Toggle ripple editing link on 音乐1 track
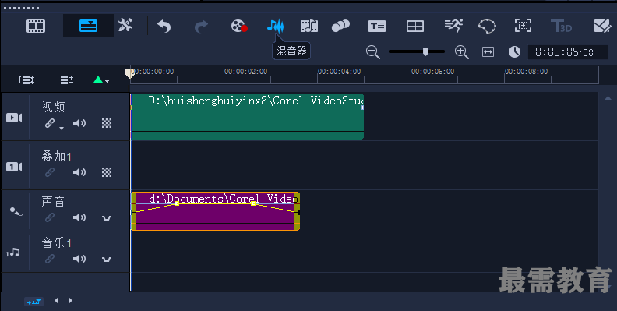617x311 pixels. click(50, 259)
